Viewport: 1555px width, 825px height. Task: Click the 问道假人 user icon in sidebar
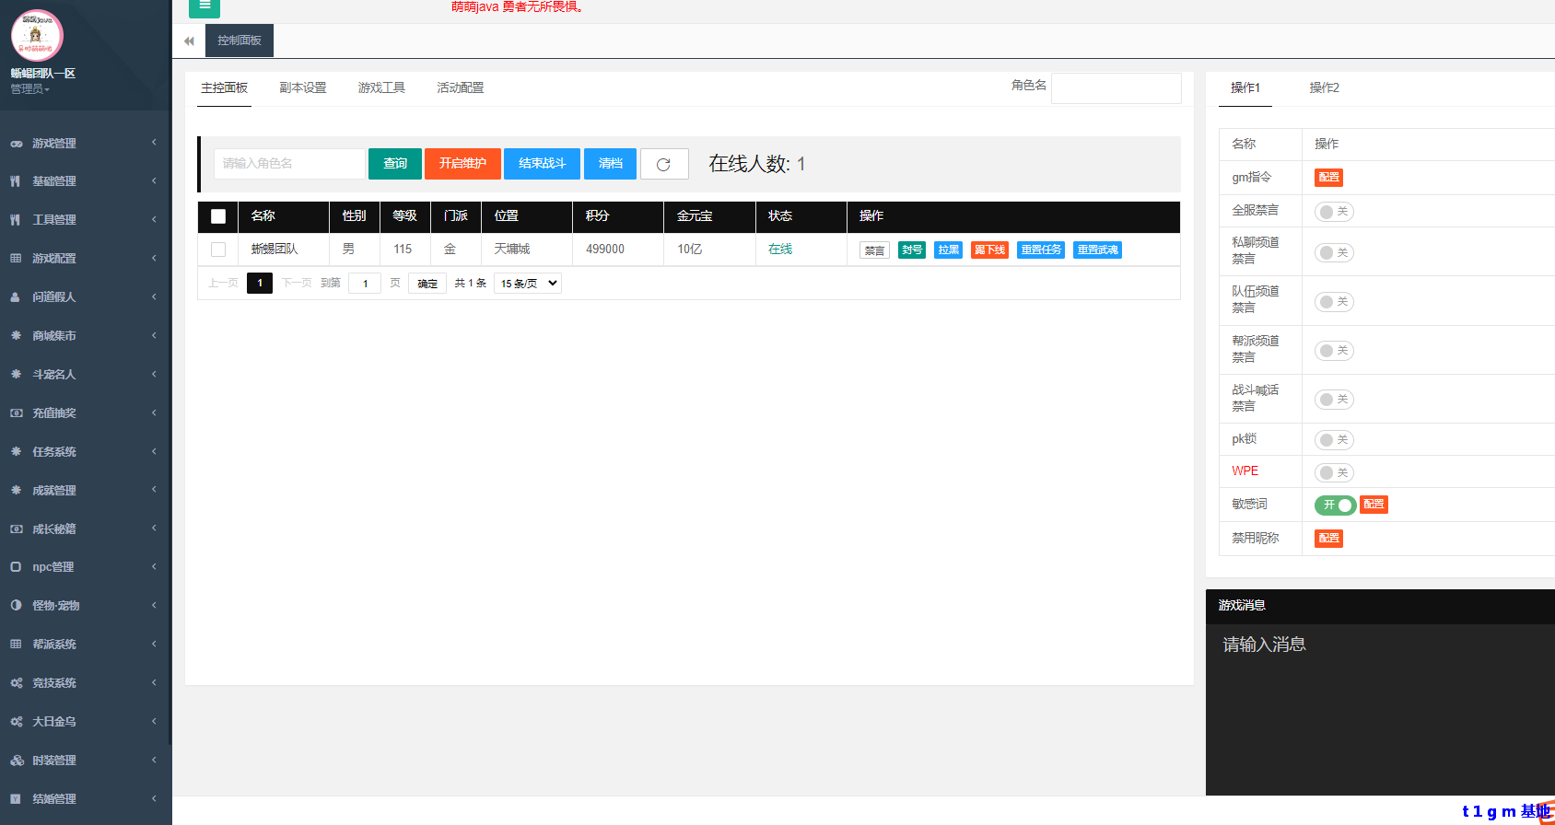pyautogui.click(x=16, y=297)
